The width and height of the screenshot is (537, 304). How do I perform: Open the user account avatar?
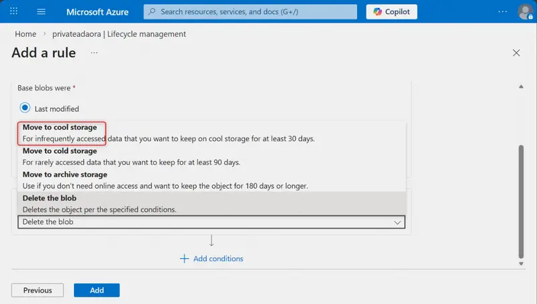pos(525,11)
